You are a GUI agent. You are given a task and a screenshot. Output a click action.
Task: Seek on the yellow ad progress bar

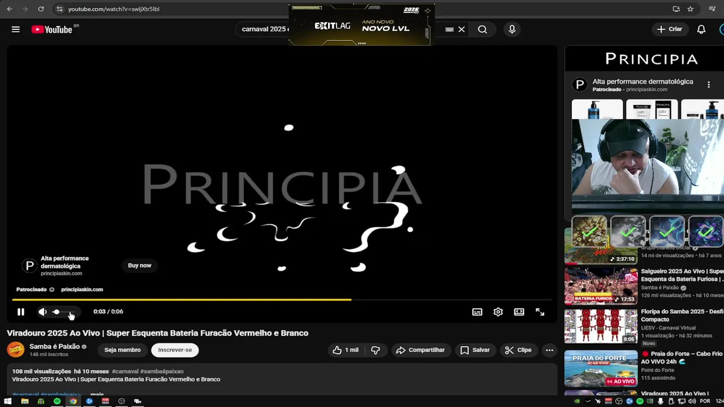[282, 300]
